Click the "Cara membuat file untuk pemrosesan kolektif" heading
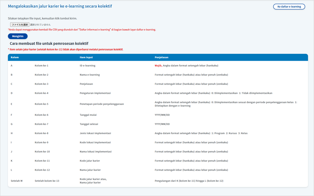Viewport: 314px width, 196px height. [49, 43]
